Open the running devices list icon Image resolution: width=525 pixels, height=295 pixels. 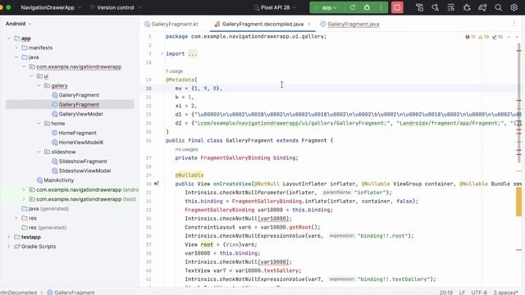[451, 7]
